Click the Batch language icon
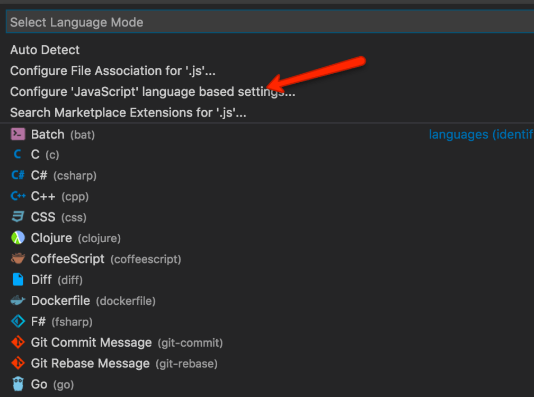The height and width of the screenshot is (397, 534). click(x=18, y=135)
